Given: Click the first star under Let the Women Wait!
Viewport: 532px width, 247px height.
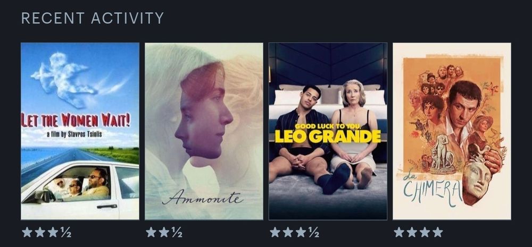Looking at the screenshot, I should [27, 232].
